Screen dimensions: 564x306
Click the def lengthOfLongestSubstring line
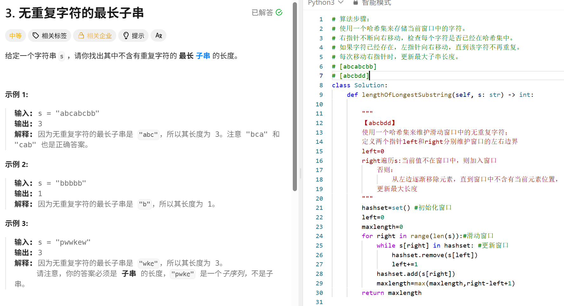(440, 95)
